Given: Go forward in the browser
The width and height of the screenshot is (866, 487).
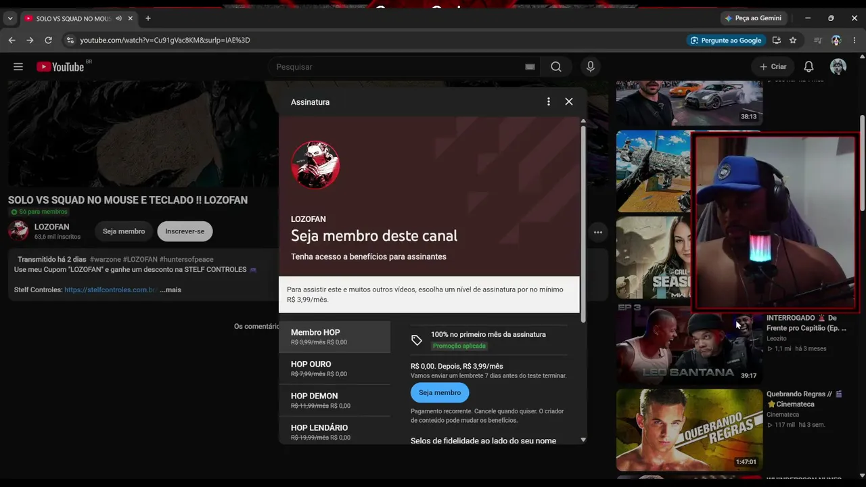Looking at the screenshot, I should pyautogui.click(x=30, y=40).
